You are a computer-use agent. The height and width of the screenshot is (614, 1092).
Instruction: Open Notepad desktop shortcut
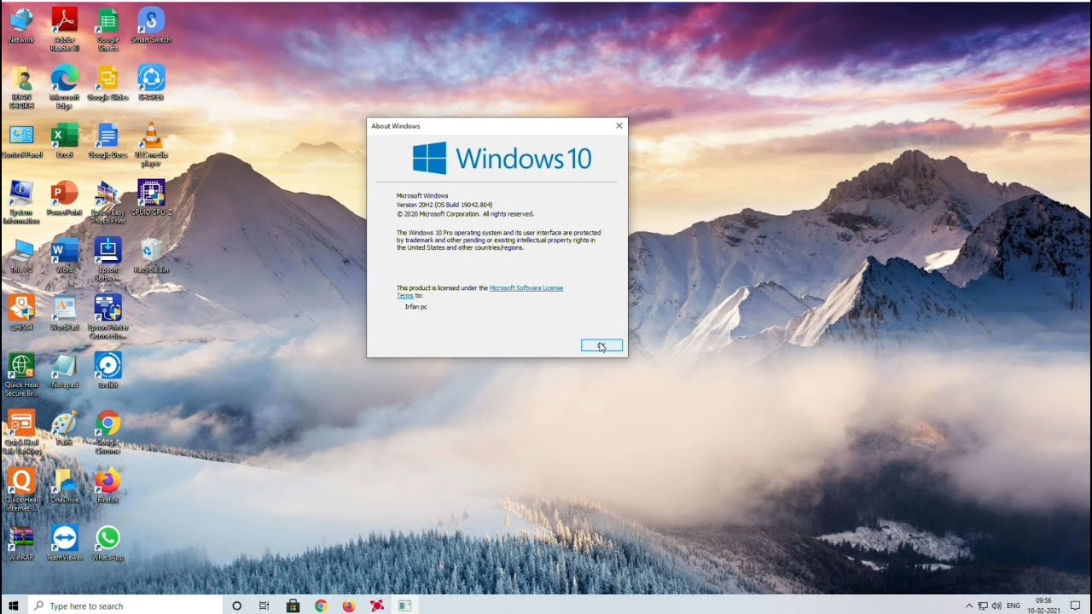[x=65, y=371]
